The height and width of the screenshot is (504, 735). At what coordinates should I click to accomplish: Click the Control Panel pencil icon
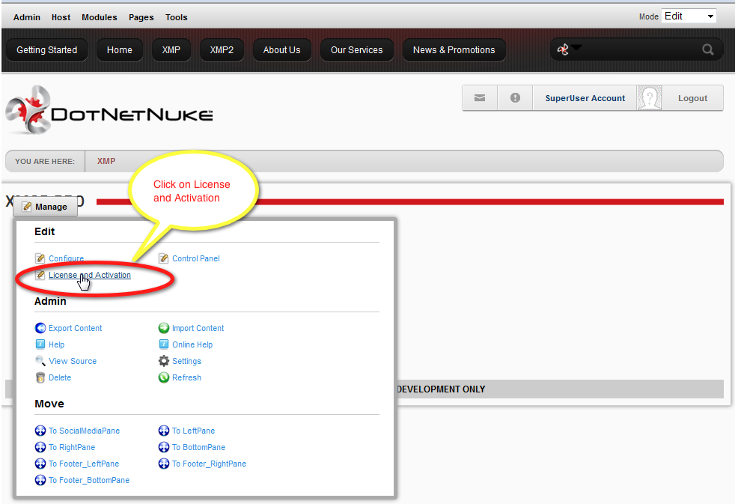(x=164, y=258)
